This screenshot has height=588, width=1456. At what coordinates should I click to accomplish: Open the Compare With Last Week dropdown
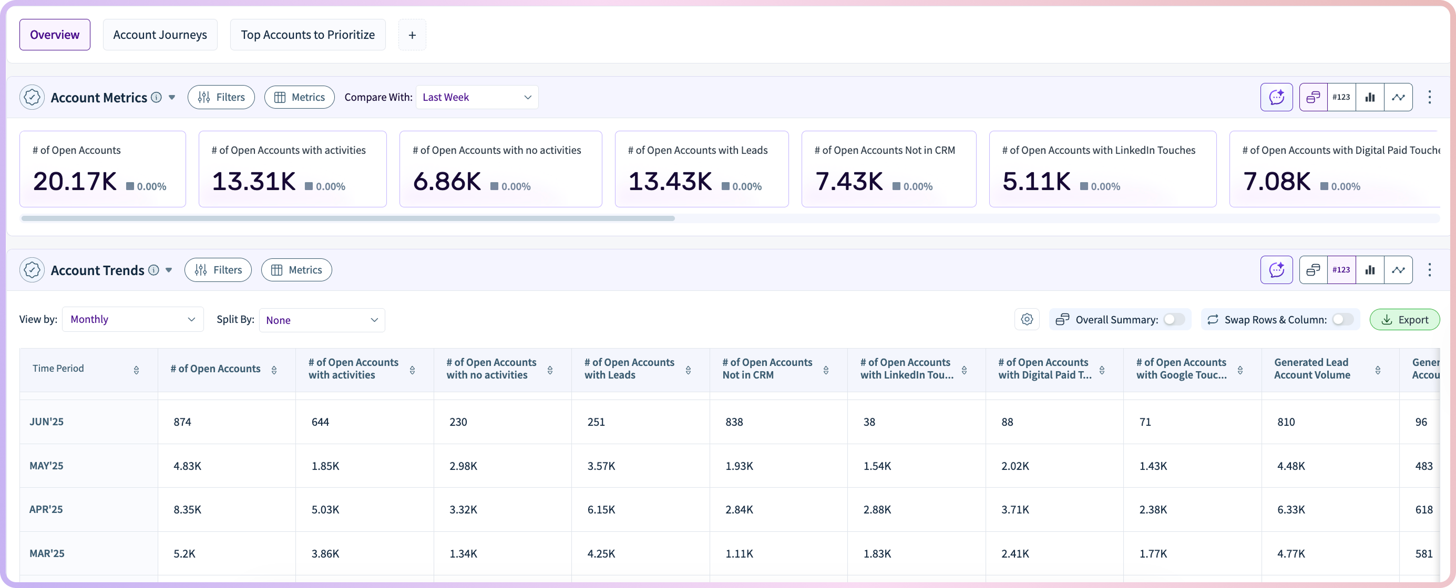(476, 97)
